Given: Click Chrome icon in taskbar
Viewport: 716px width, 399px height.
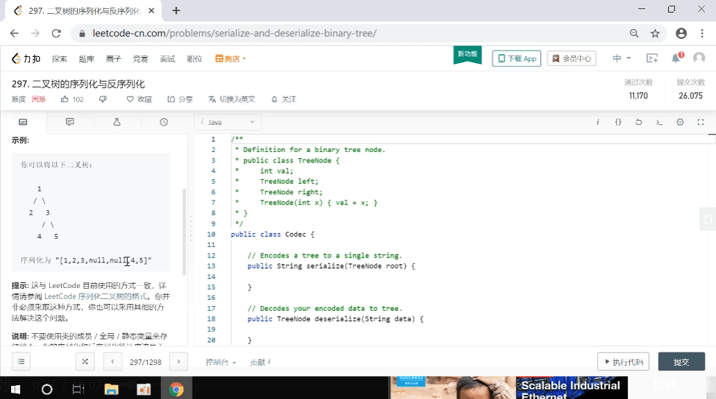Looking at the screenshot, I should [176, 389].
